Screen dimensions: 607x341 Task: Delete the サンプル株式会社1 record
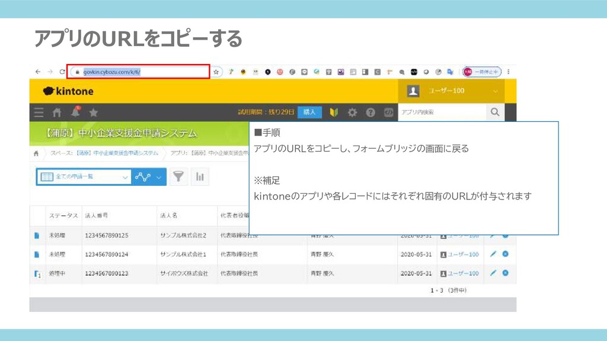tap(506, 254)
